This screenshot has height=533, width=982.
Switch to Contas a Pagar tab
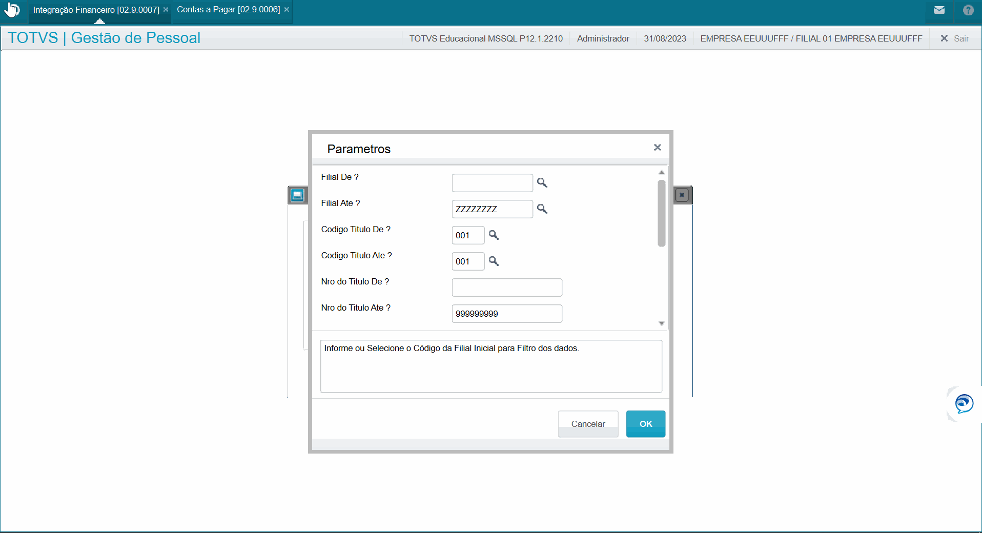228,10
